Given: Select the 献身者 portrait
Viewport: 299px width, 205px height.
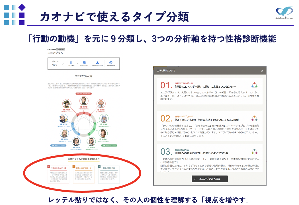Looking at the screenshot, I should coord(104,118).
